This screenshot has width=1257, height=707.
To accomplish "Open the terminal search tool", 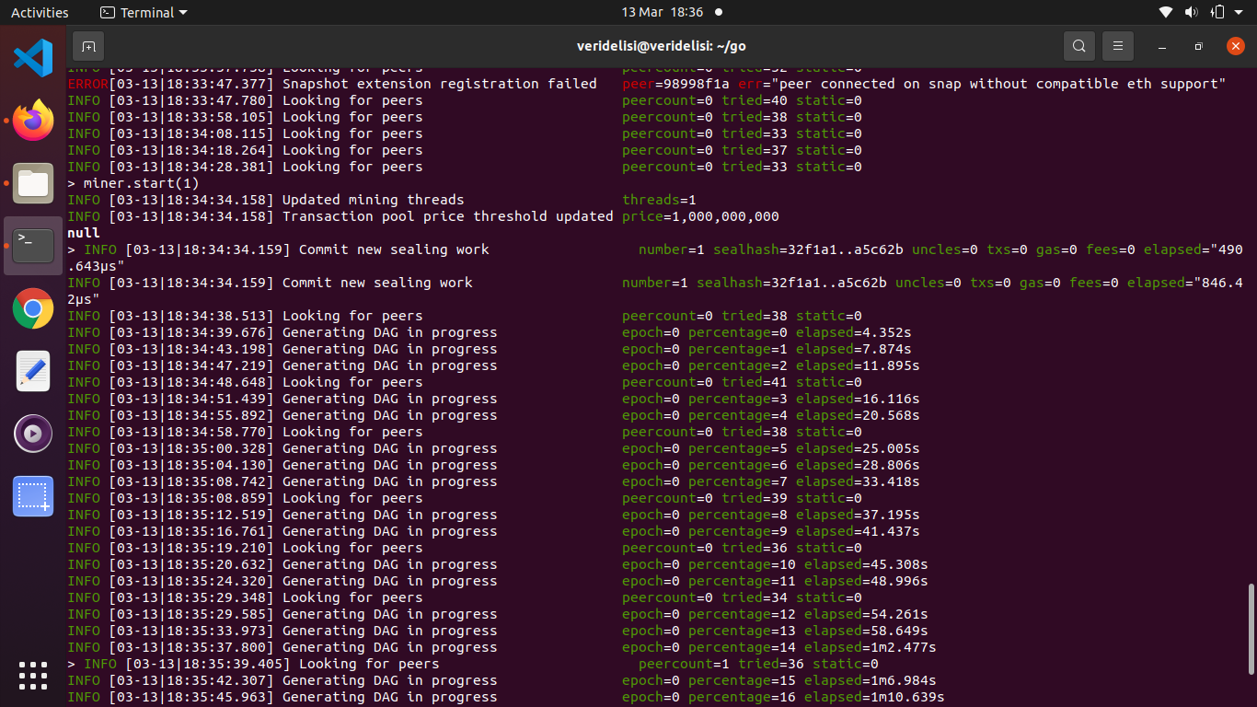I will coord(1079,46).
